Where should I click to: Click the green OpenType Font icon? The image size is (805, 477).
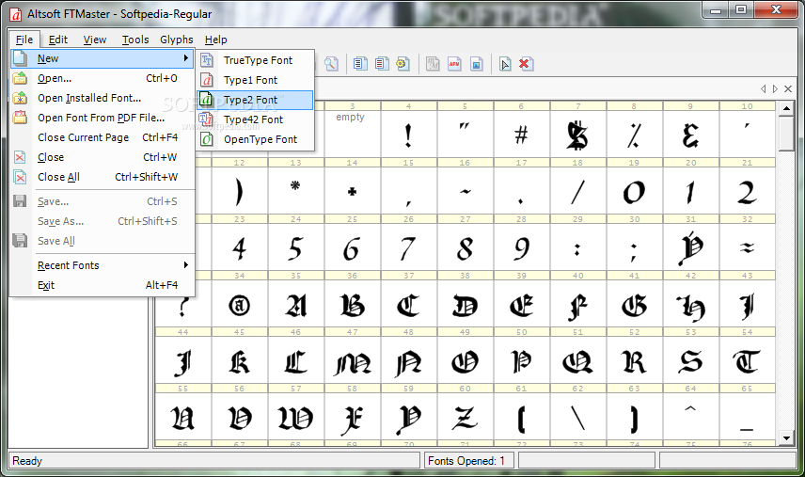[x=206, y=139]
